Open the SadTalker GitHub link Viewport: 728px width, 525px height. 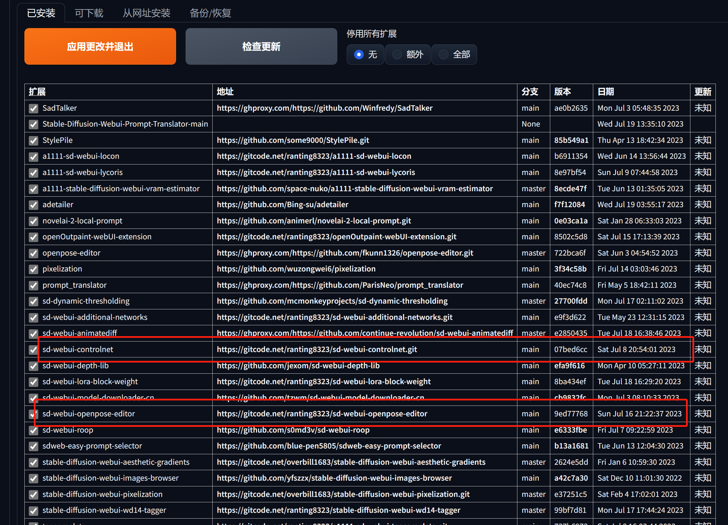coord(325,108)
